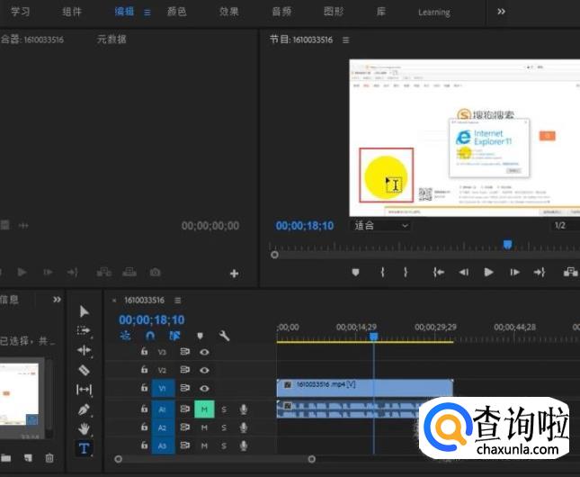
Task: Select the 1610033516.mp4 video clip
Action: point(364,385)
